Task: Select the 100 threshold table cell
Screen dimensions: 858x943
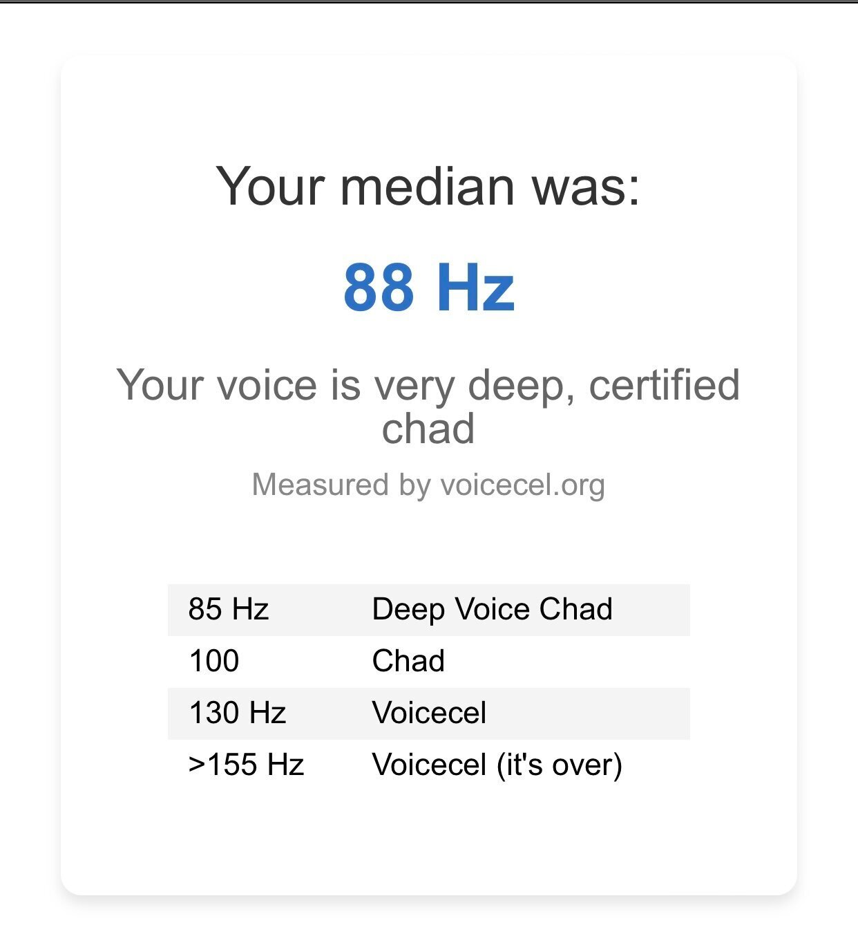Action: [214, 662]
